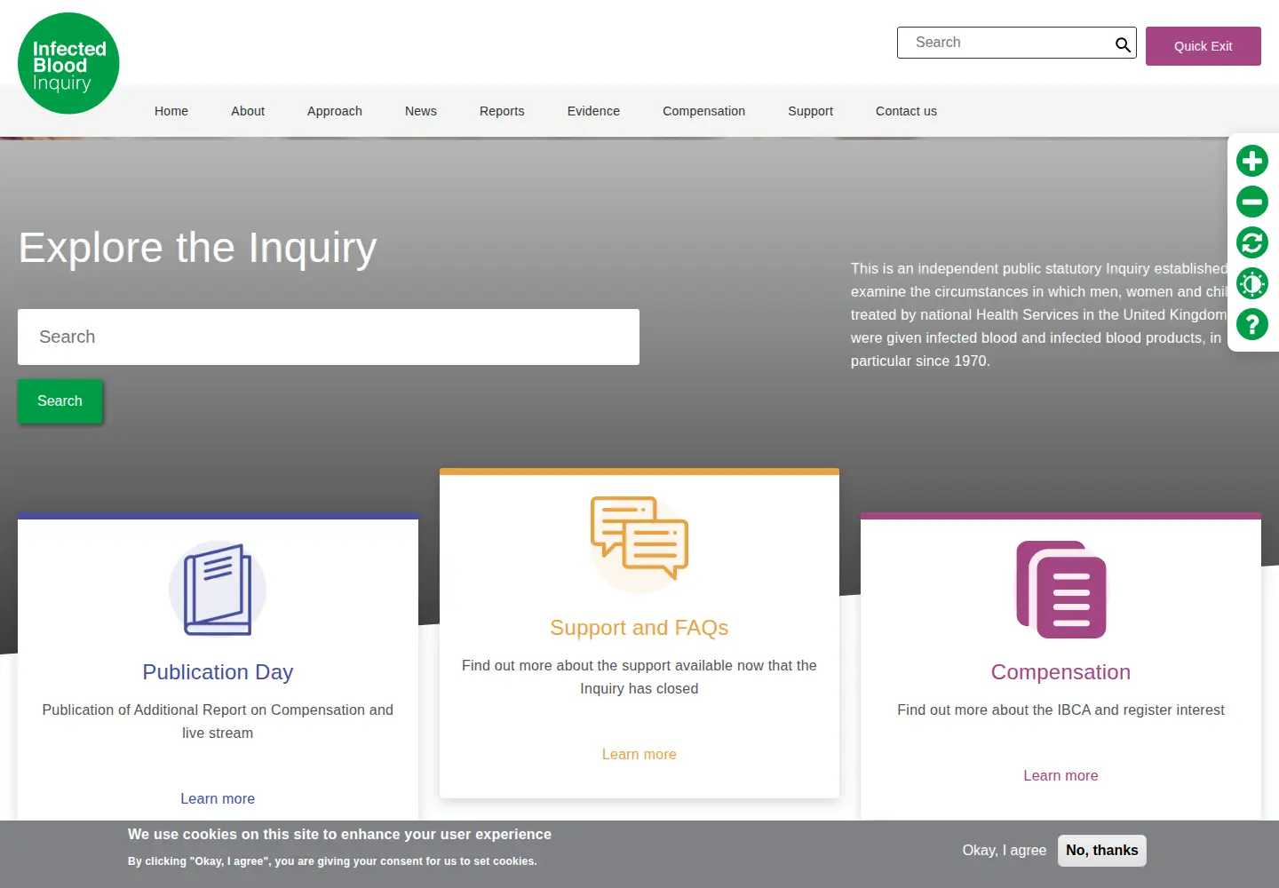The width and height of the screenshot is (1279, 888).
Task: Open the Support menu item
Action: [x=810, y=111]
